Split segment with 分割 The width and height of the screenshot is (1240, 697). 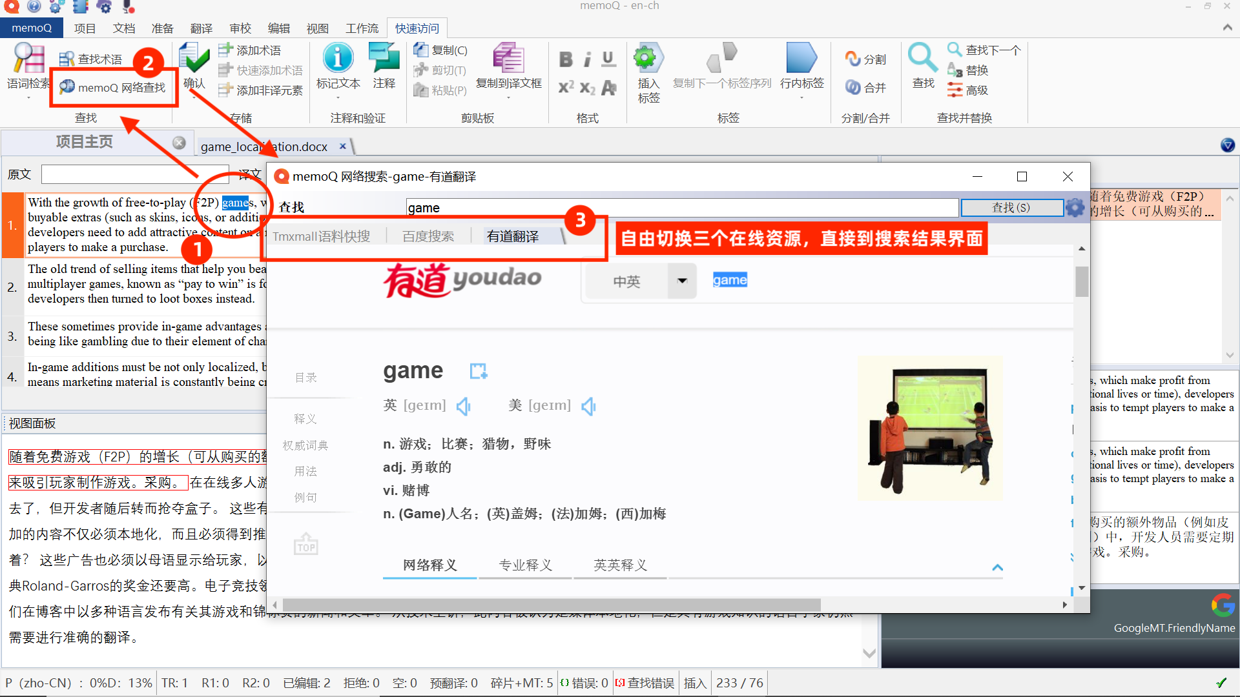866,59
